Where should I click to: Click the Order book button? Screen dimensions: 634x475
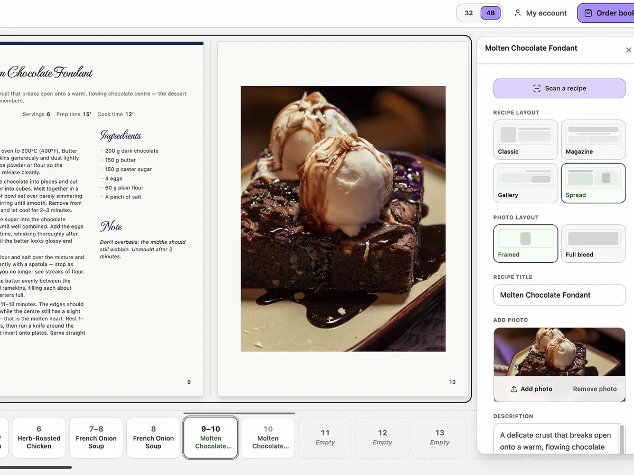[x=607, y=13]
